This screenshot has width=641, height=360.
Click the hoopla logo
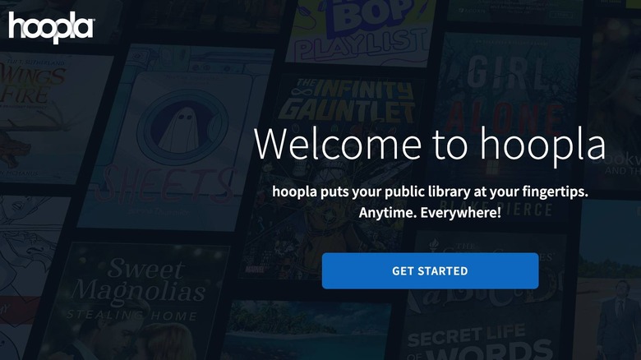click(x=52, y=27)
